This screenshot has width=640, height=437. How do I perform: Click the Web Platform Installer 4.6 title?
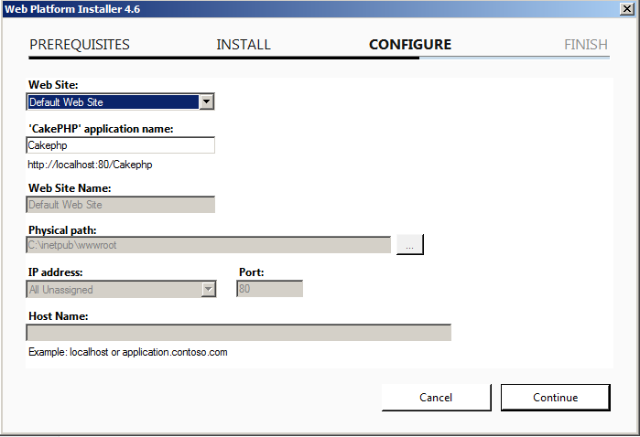[x=72, y=9]
